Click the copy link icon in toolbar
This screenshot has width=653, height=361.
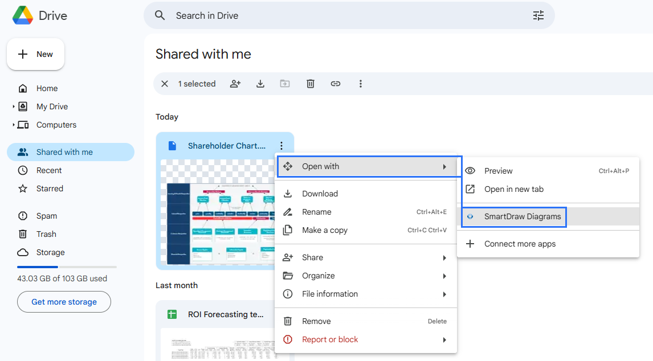point(336,84)
